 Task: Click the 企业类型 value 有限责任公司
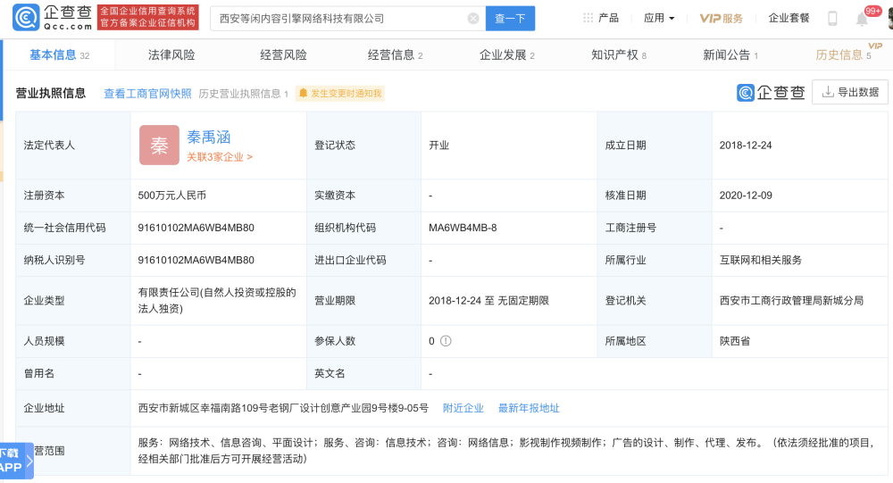point(217,300)
